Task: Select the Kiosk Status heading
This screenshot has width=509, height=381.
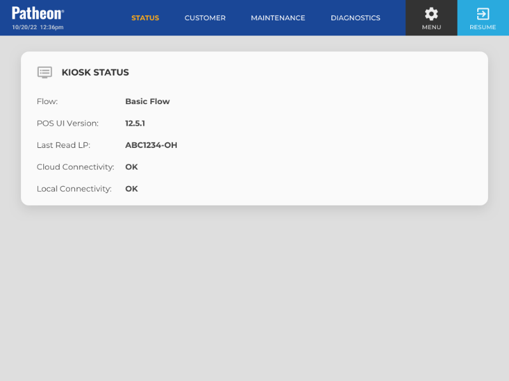Action: (x=95, y=72)
